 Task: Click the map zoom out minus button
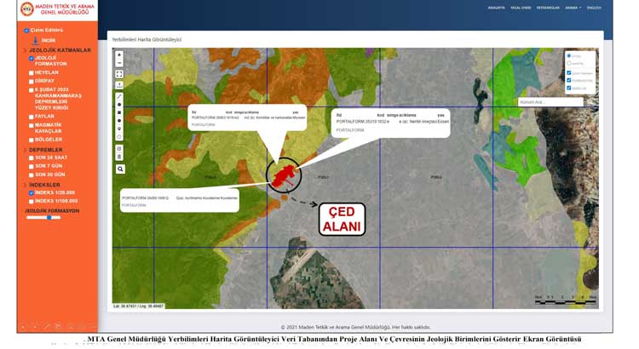tap(119, 63)
